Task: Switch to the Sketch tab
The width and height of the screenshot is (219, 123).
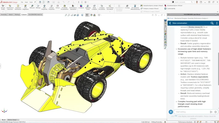Action: pyautogui.click(x=11, y=14)
